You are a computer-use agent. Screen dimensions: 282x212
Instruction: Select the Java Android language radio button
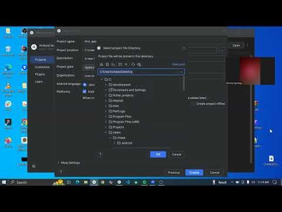(85, 85)
